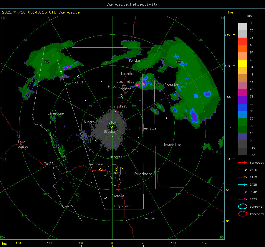Click the Ponoka city label
This screenshot has width=265, height=247.
(134, 61)
